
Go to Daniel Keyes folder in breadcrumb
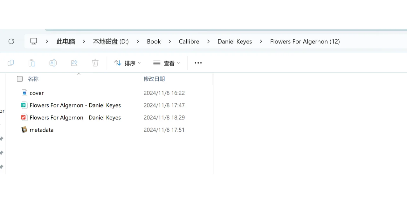[235, 42]
